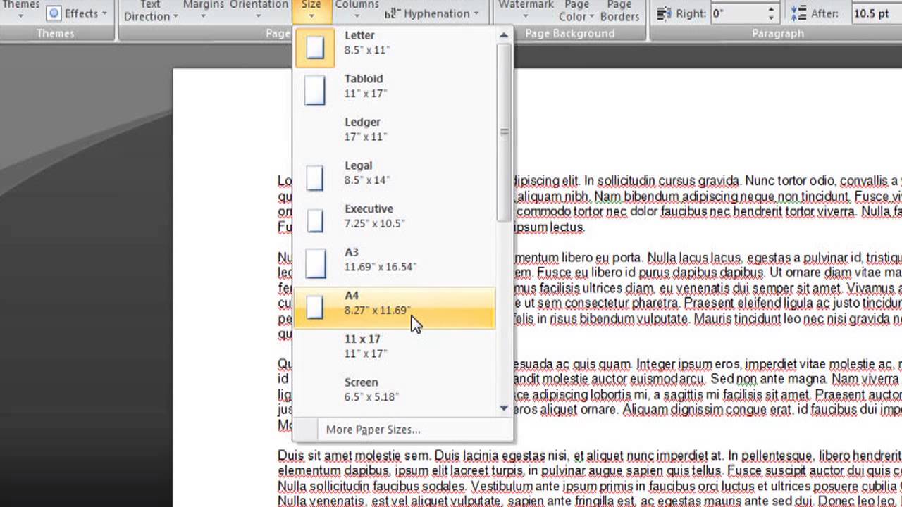Image resolution: width=902 pixels, height=507 pixels.
Task: Open the Theme Effects dropdown
Action: pyautogui.click(x=78, y=13)
